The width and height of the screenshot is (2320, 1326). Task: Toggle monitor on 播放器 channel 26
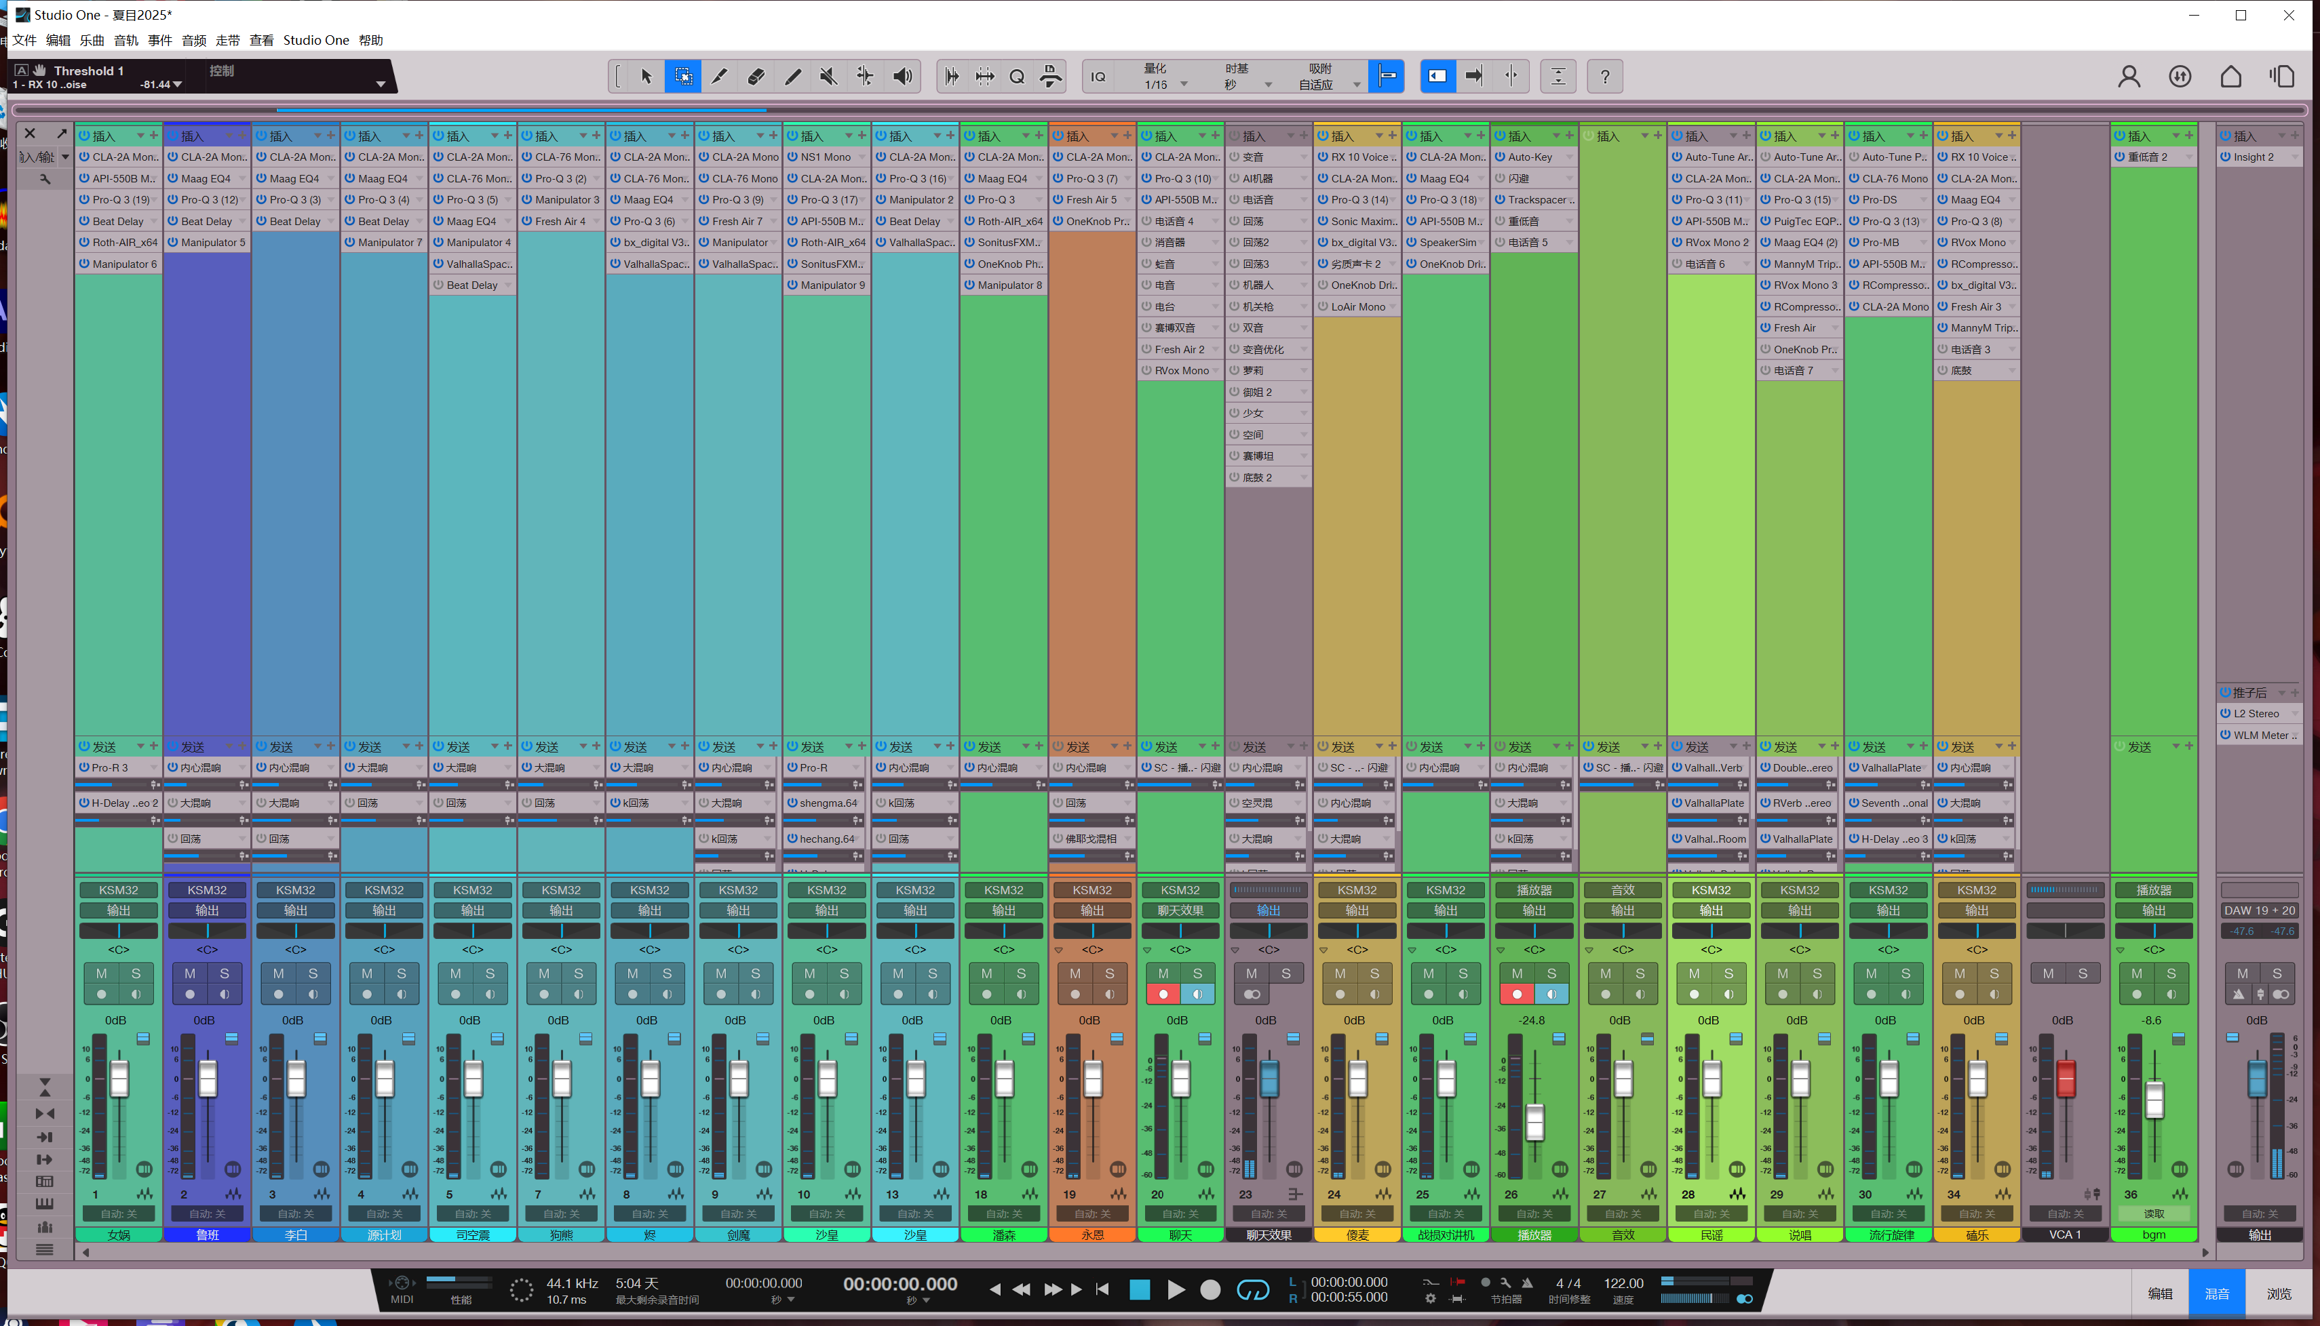[x=1551, y=994]
